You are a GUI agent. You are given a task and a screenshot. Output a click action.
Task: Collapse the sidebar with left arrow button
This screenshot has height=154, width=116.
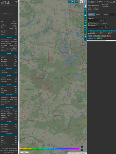[85, 6]
